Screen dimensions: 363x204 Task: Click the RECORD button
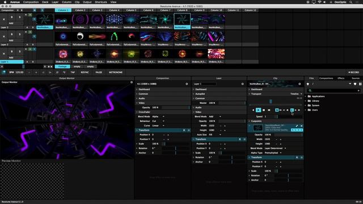point(354,73)
